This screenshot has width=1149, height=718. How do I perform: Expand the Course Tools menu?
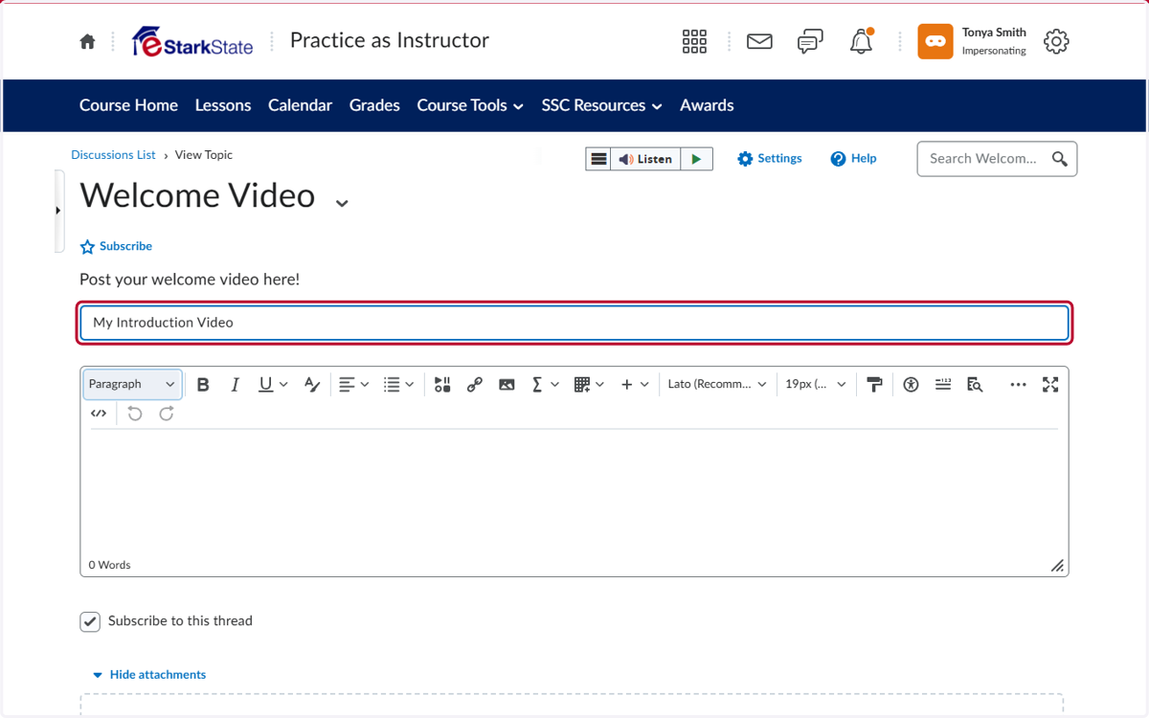(470, 105)
